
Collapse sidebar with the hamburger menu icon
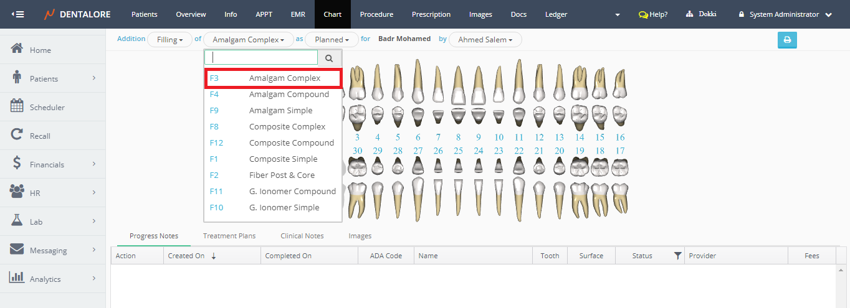18,14
